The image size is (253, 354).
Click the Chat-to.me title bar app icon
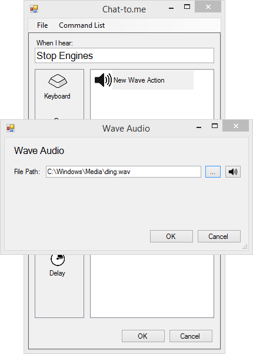[34, 9]
